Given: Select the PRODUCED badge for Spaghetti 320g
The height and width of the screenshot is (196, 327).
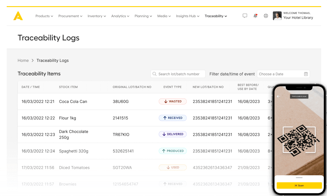Looking at the screenshot, I should point(173,151).
